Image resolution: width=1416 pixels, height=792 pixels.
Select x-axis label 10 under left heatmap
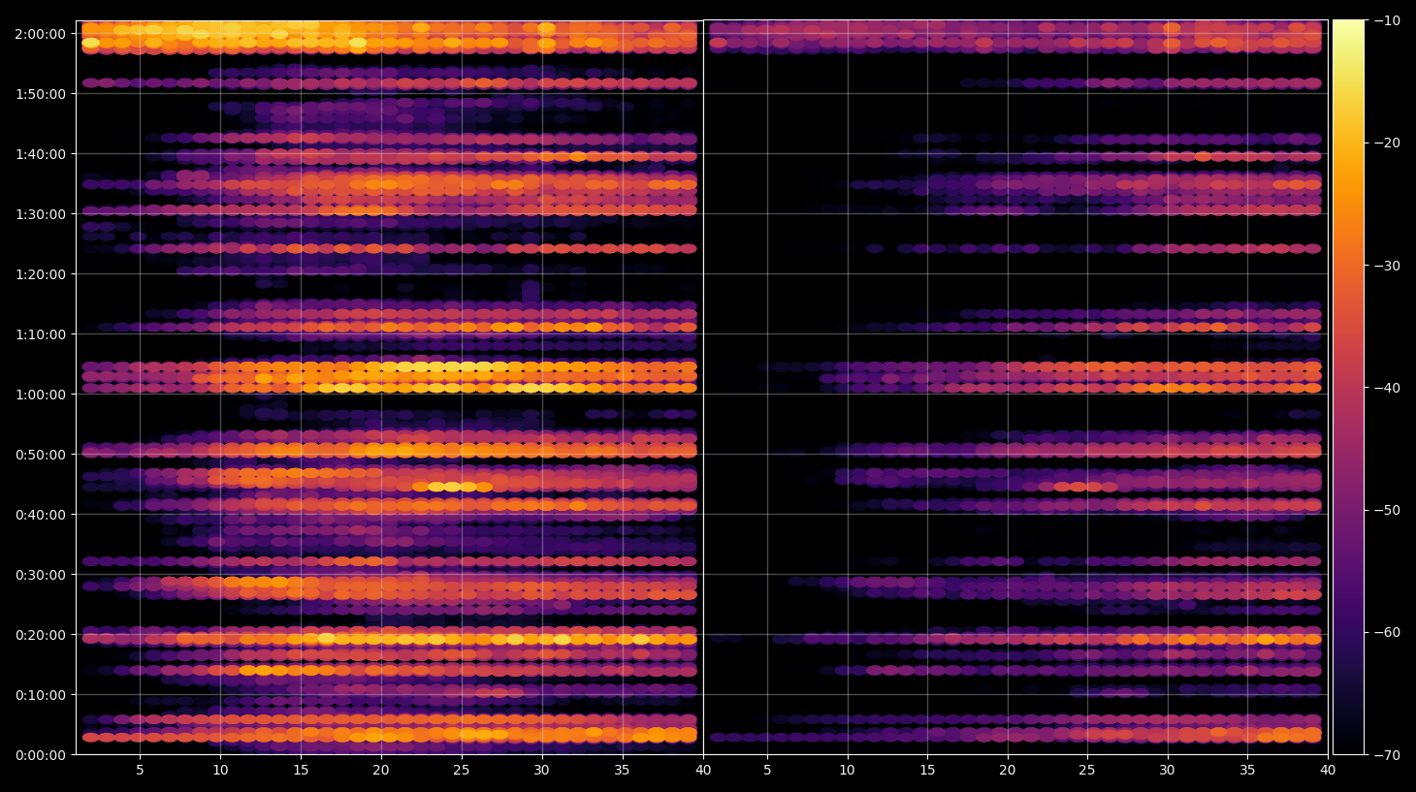(x=220, y=771)
